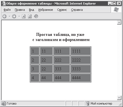
Task: Click the Refresh page icon
Action: [x=30, y=16]
